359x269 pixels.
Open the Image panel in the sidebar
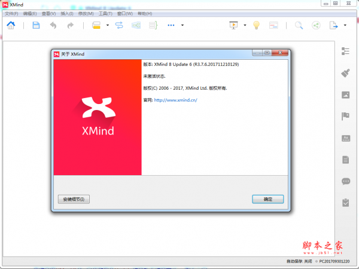[x=345, y=94]
